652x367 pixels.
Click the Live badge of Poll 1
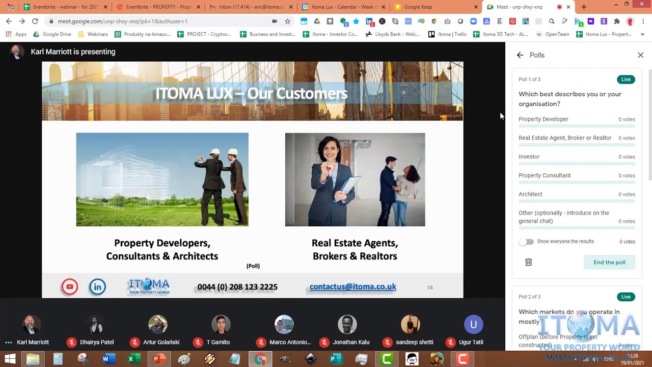click(626, 80)
